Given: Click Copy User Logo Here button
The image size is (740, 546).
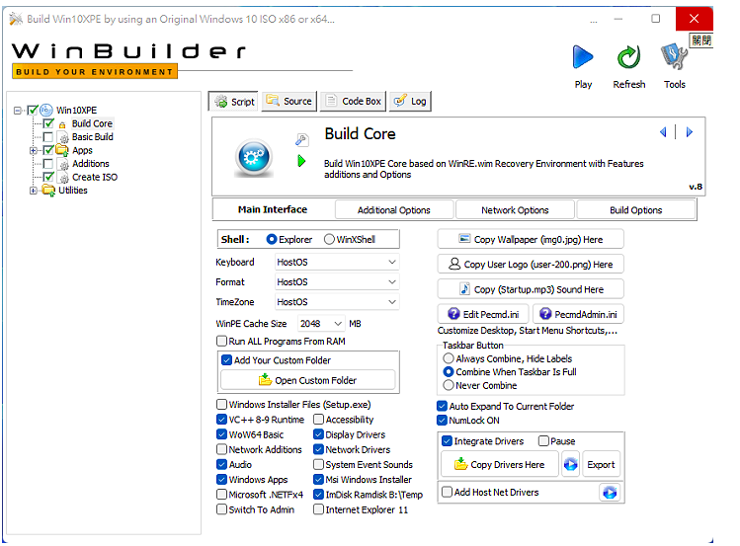Looking at the screenshot, I should (x=531, y=264).
